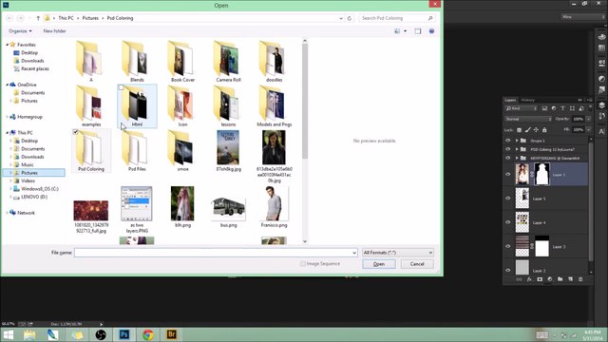Click the smart object filter icon
Image resolution: width=608 pixels, height=342 pixels.
click(x=581, y=108)
